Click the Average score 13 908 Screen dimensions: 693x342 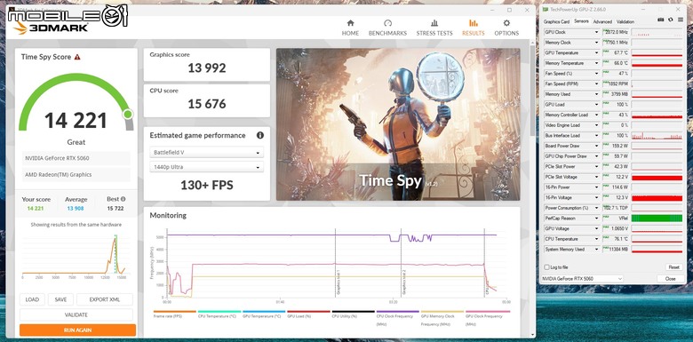[x=76, y=209]
